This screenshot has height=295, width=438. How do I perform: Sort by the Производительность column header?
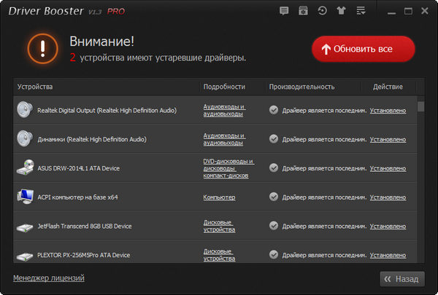301,87
